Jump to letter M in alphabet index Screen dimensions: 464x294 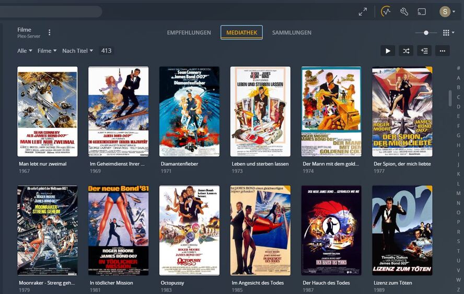click(x=458, y=193)
